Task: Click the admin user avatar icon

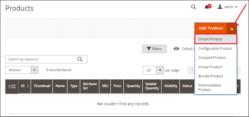Action: 220,7
